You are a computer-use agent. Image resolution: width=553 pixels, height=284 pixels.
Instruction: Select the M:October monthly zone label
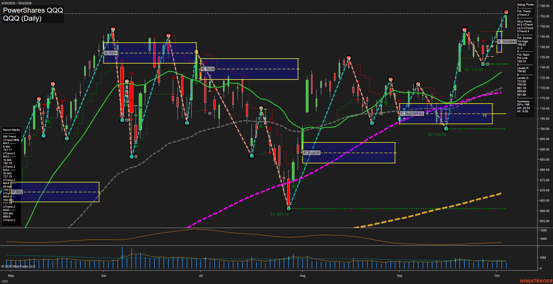tap(507, 41)
